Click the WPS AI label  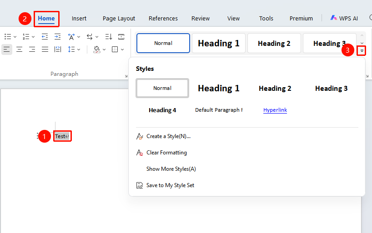[x=348, y=19]
